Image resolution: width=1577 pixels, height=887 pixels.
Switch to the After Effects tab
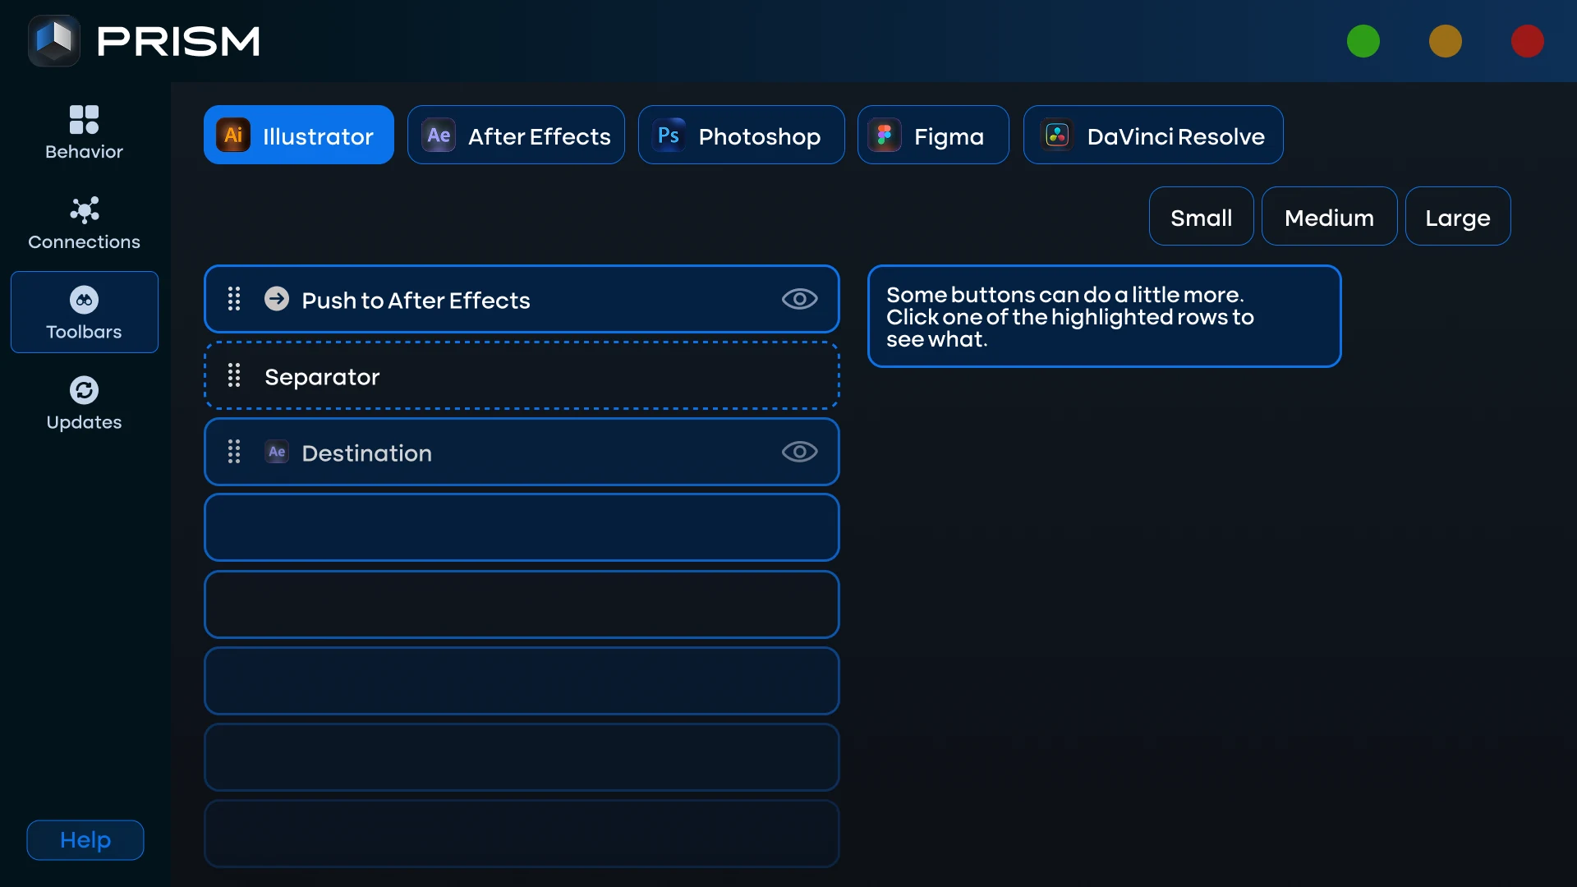516,136
